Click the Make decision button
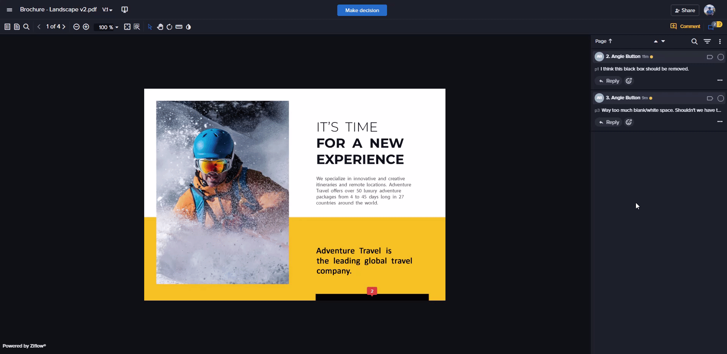 362,10
